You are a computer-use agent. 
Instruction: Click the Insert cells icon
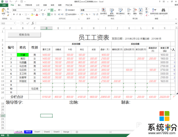coord(129,10)
